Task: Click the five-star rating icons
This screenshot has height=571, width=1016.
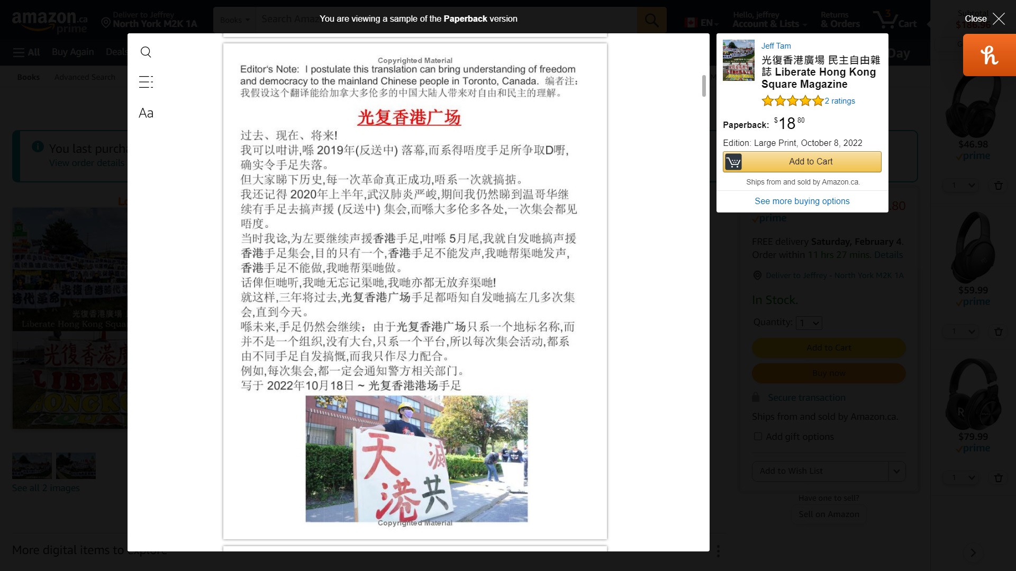Action: click(792, 101)
